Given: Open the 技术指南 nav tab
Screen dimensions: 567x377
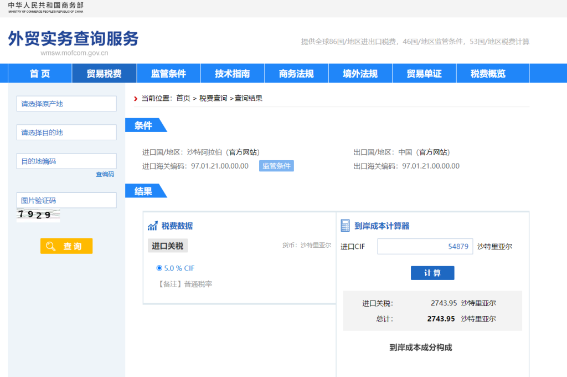Looking at the screenshot, I should tap(233, 74).
